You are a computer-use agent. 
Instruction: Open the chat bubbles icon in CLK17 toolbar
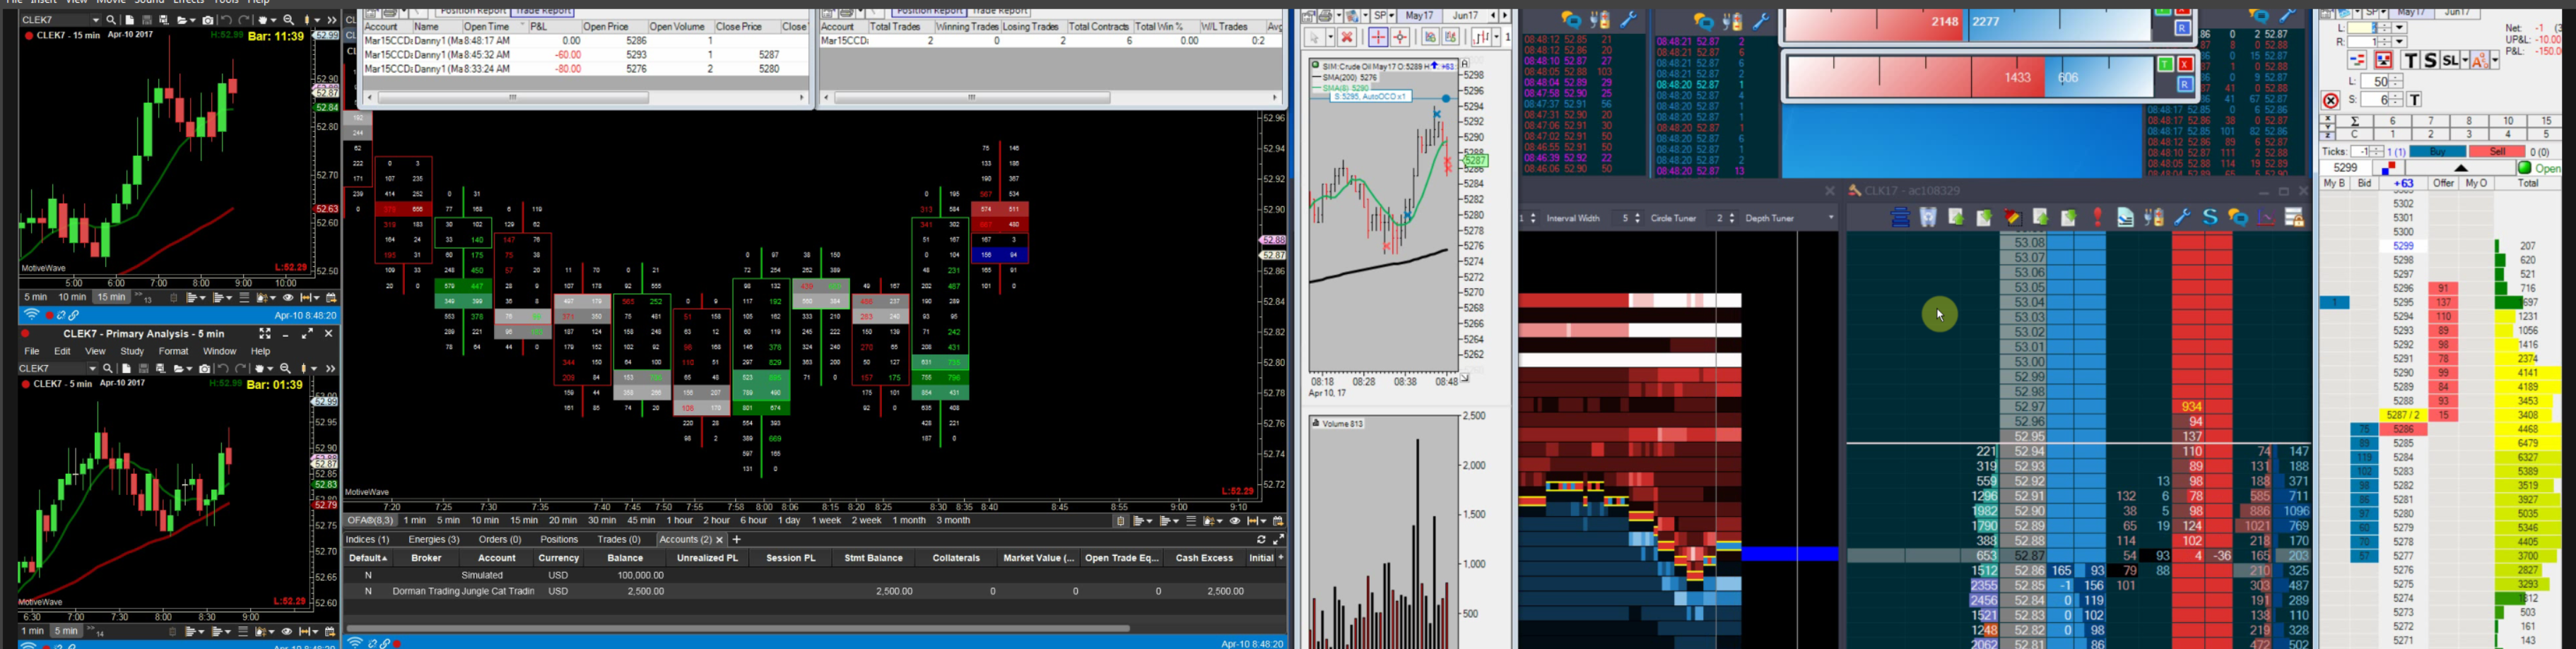point(2238,218)
